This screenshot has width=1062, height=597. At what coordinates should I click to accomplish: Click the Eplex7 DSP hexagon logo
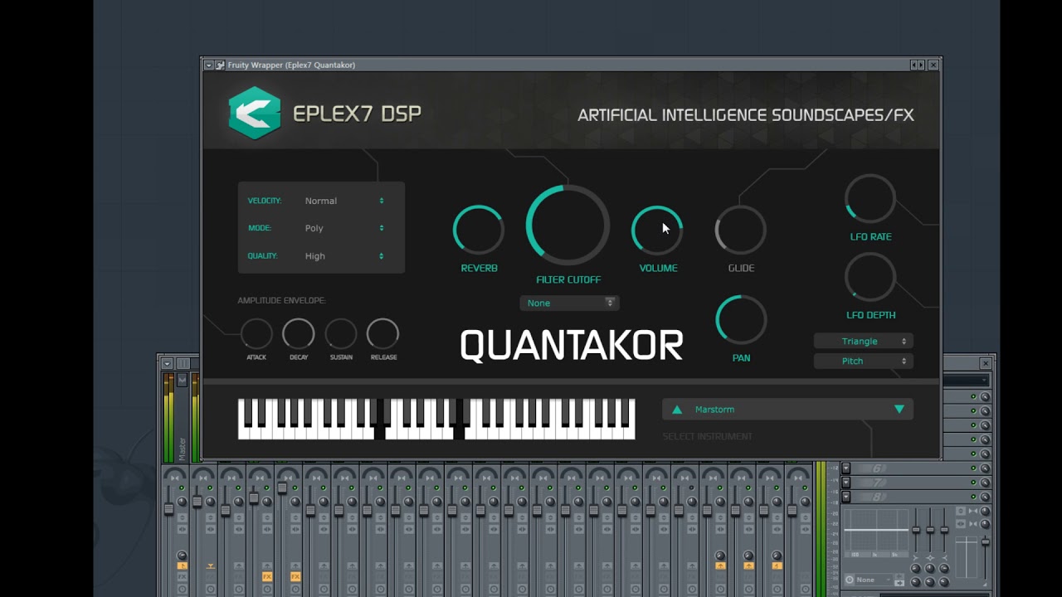(x=255, y=113)
